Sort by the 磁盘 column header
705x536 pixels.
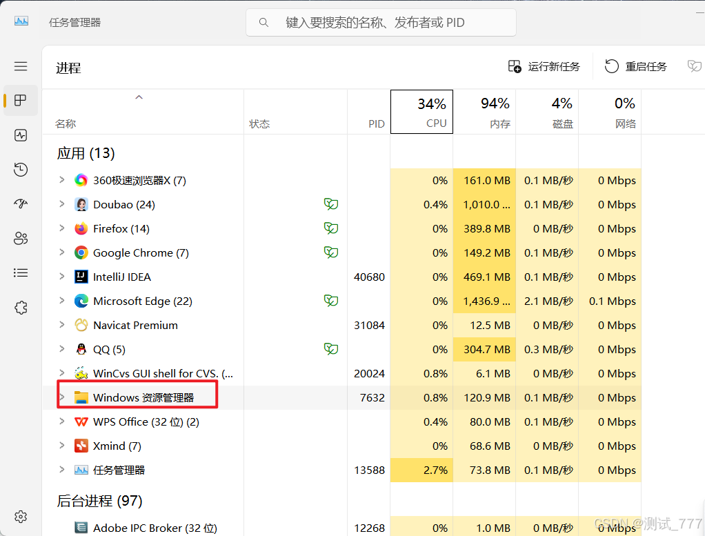[x=547, y=112]
